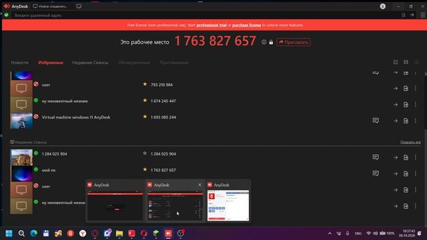427x240 pixels.
Task: Select мой пк desktop thumbnail
Action: coord(21,173)
